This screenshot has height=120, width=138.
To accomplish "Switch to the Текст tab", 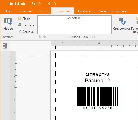I will (x=43, y=11).
